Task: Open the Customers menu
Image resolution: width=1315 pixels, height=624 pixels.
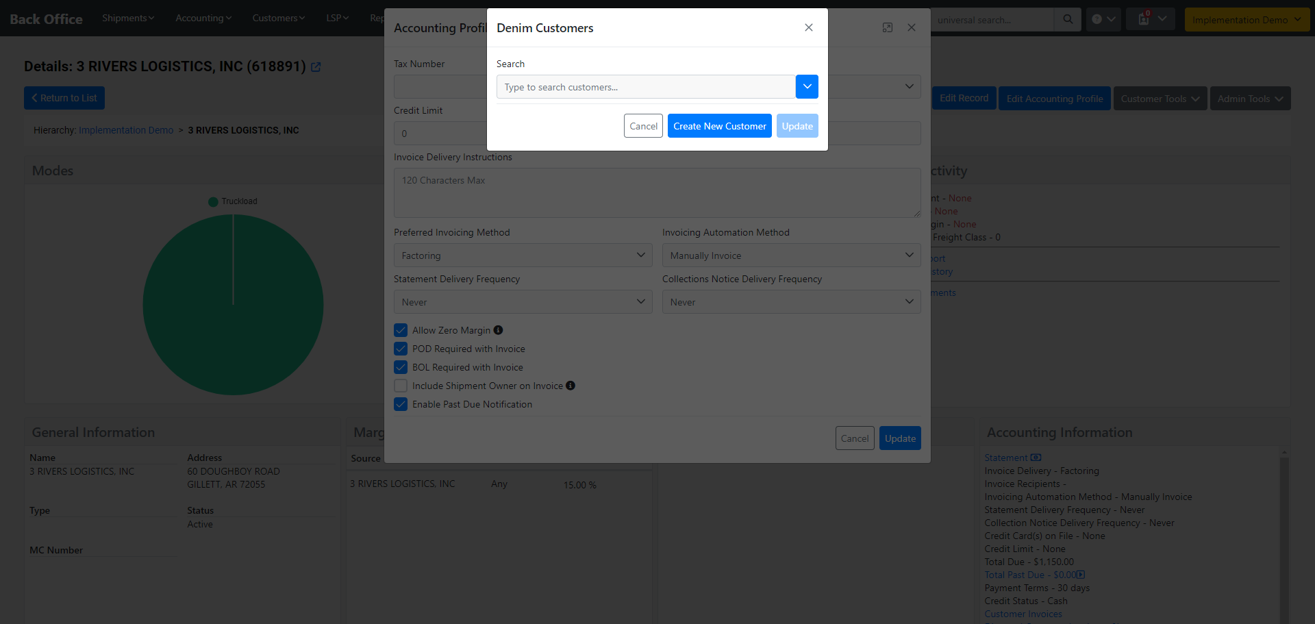Action: (x=279, y=18)
